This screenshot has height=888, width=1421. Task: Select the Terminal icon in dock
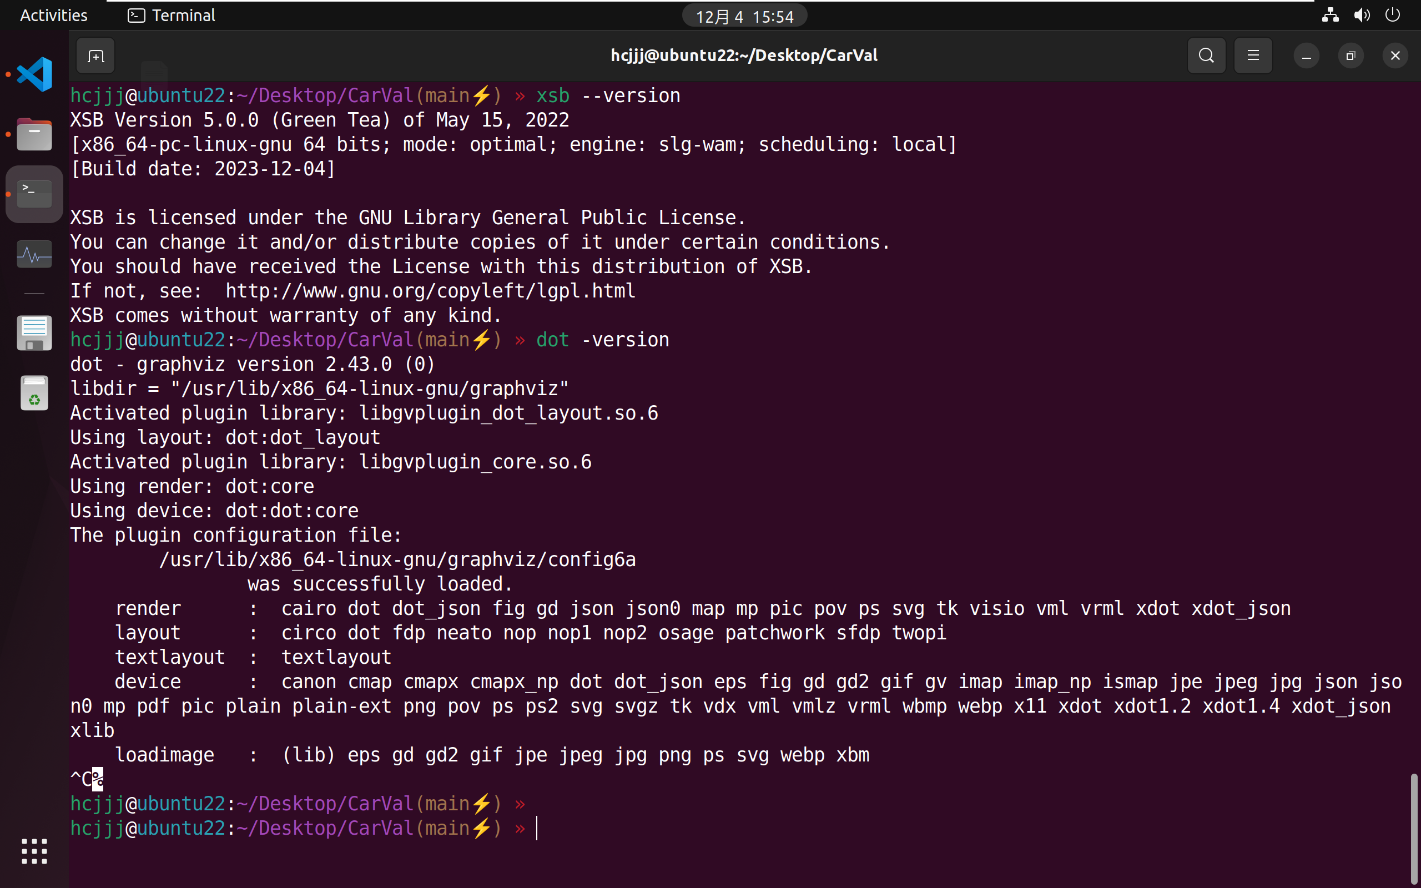[x=34, y=194]
